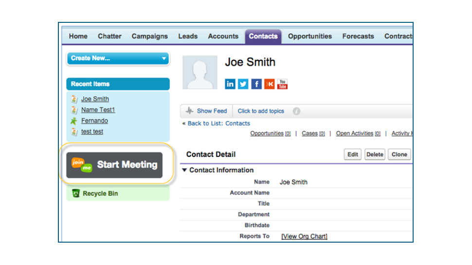472x265 pixels.
Task: Click the contact profile photo placeholder
Action: coord(200,72)
